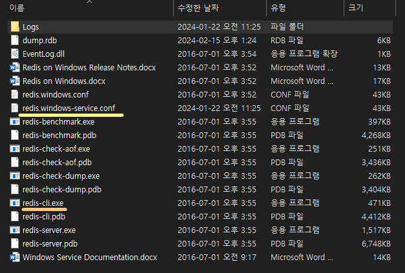Select the redis-check-dump.pdb file name
The width and height of the screenshot is (405, 273).
point(62,189)
